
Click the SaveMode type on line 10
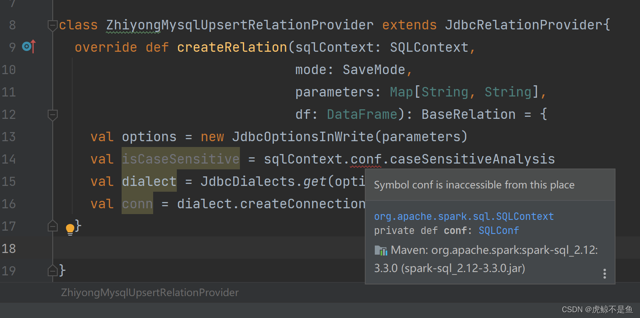(x=374, y=70)
